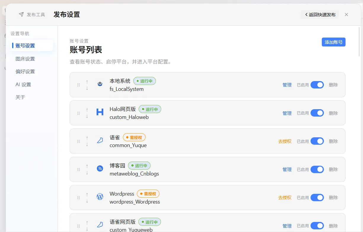Turn off the 博客园 enabled switch
This screenshot has width=363, height=232.
click(x=317, y=169)
